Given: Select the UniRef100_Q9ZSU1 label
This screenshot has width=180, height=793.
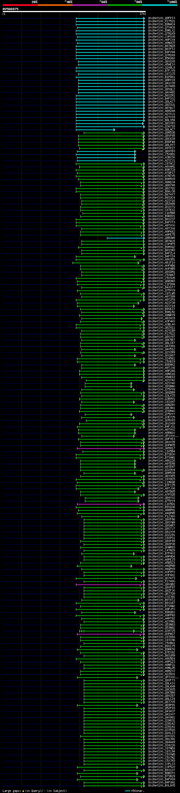Looking at the screenshot, I should [x=161, y=105].
